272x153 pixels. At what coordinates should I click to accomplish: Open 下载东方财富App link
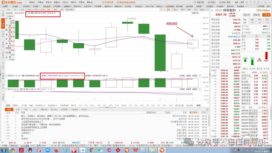coord(263,11)
